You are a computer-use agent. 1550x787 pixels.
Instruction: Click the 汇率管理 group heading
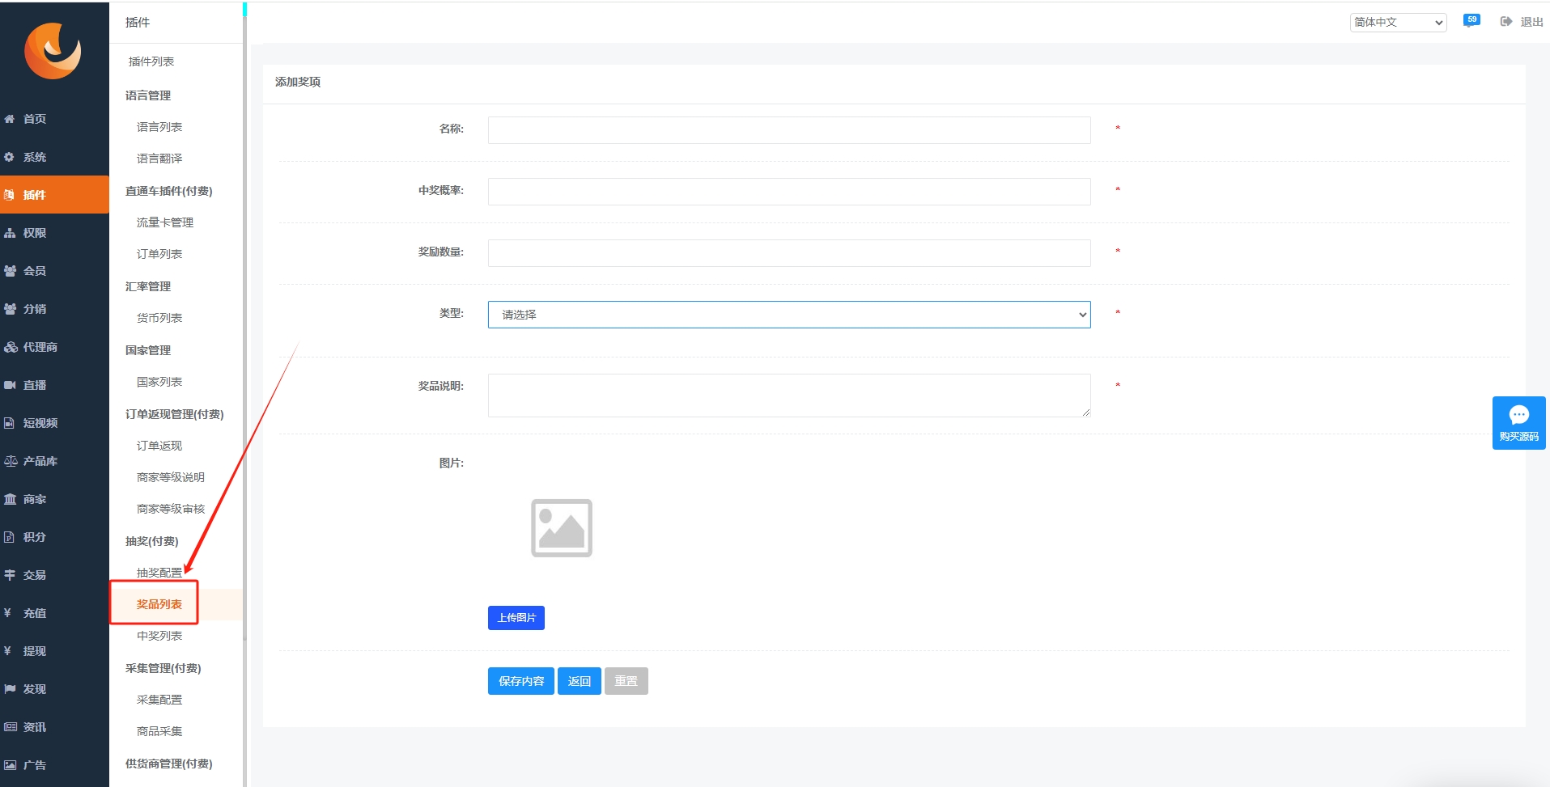click(148, 286)
